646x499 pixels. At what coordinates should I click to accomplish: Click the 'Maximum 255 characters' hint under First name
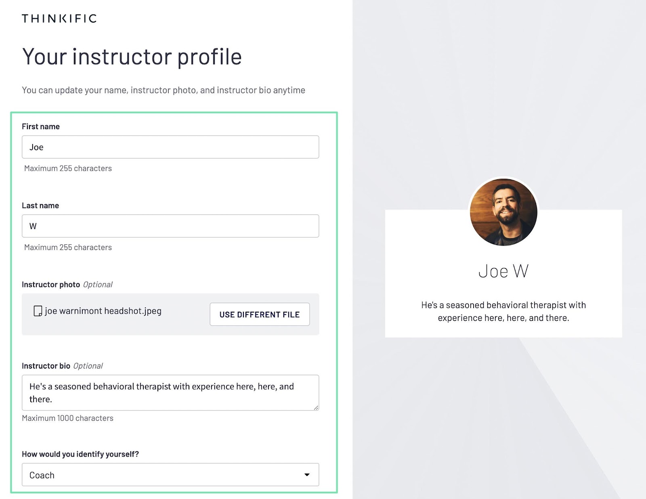coord(67,168)
